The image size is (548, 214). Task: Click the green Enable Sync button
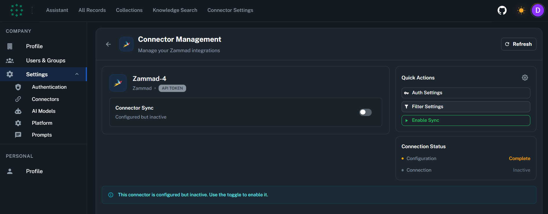coord(466,120)
